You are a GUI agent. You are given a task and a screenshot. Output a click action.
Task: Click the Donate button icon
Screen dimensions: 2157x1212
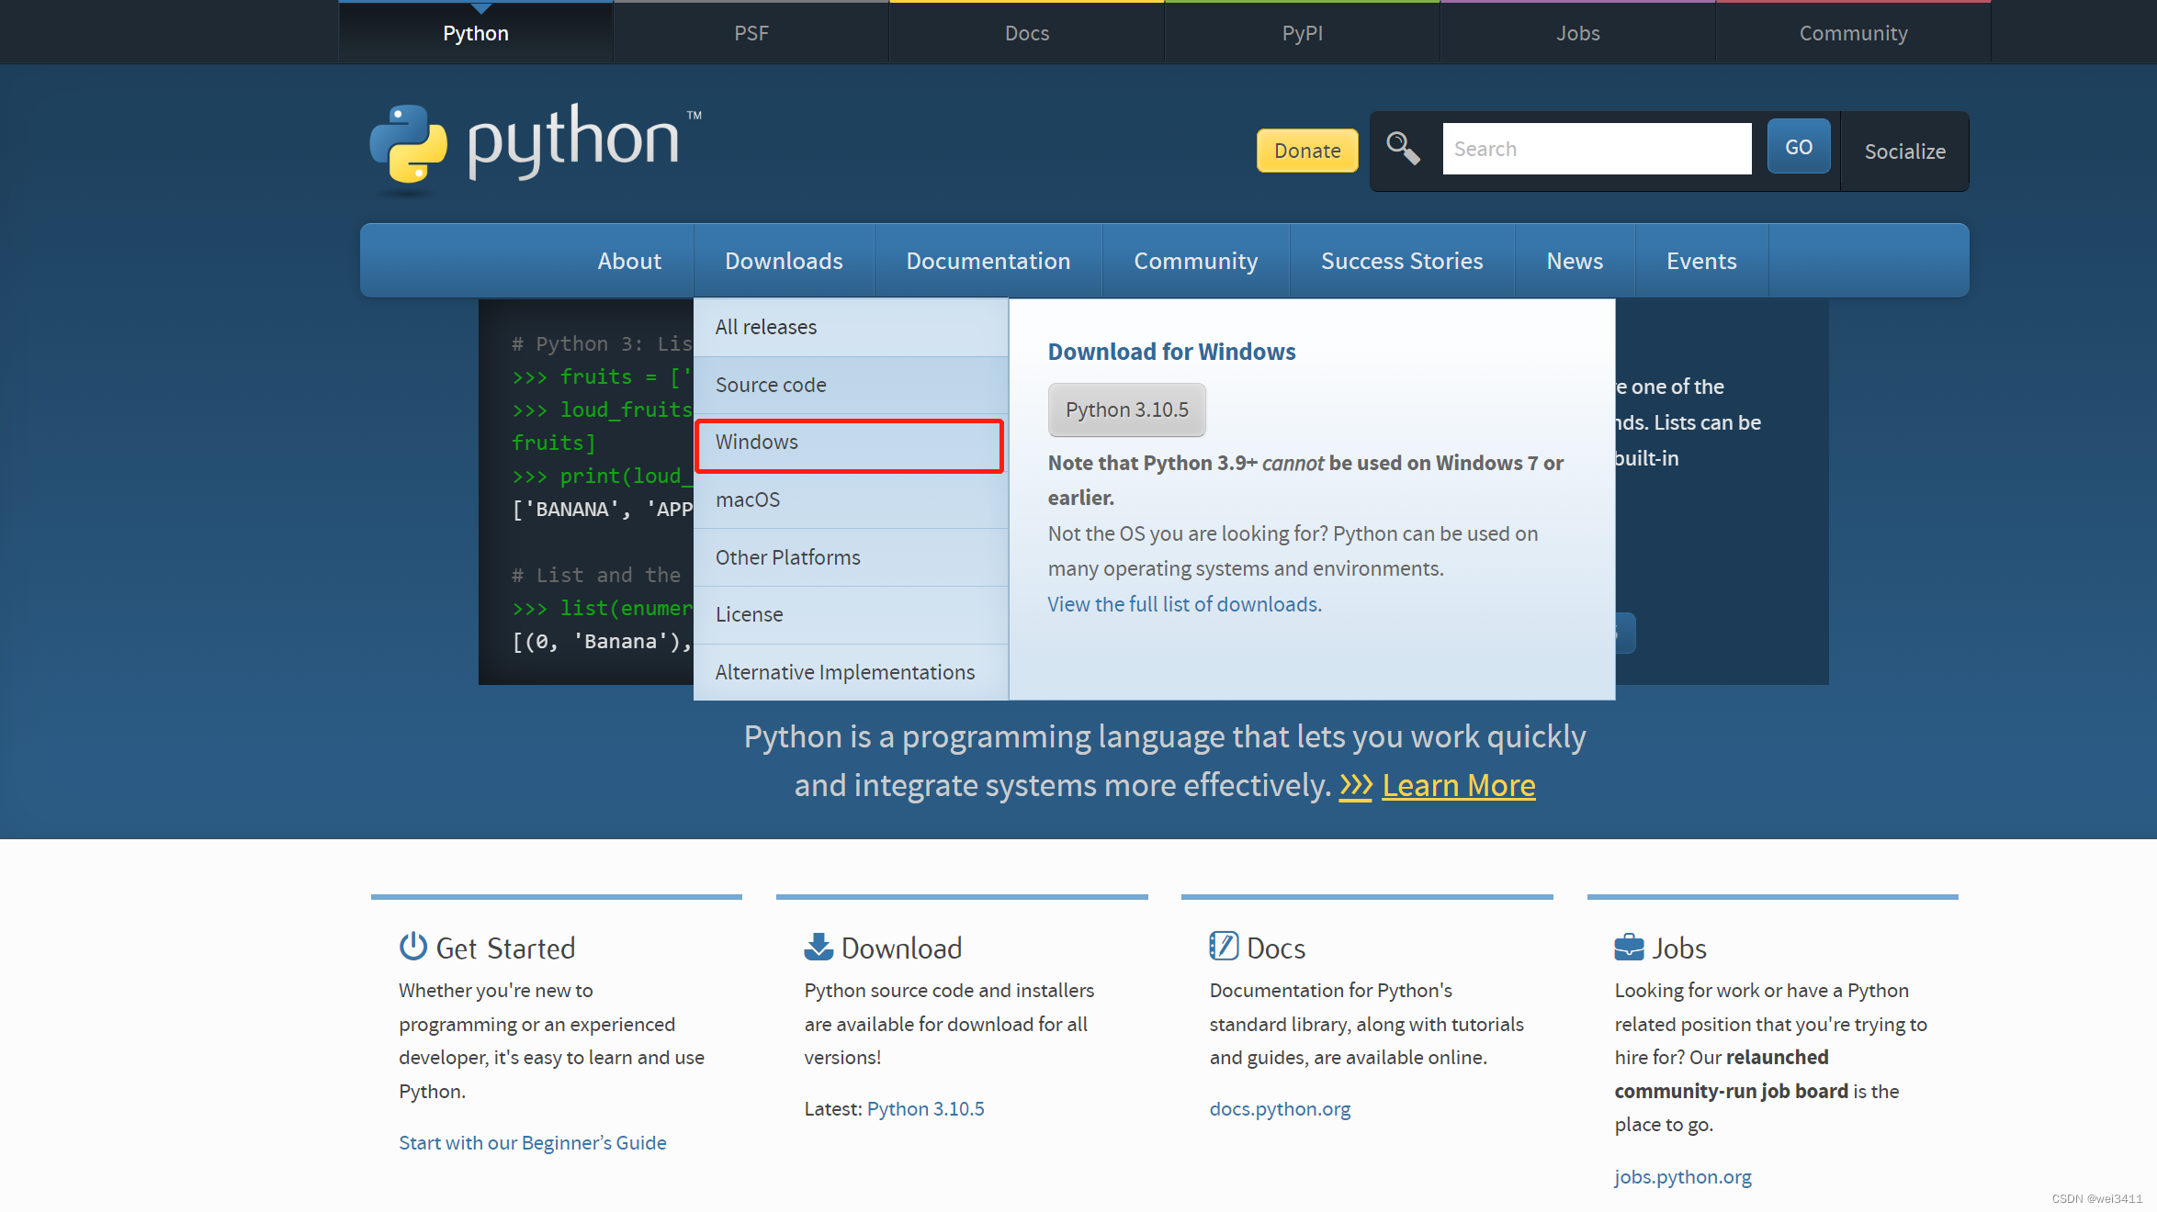(1308, 150)
